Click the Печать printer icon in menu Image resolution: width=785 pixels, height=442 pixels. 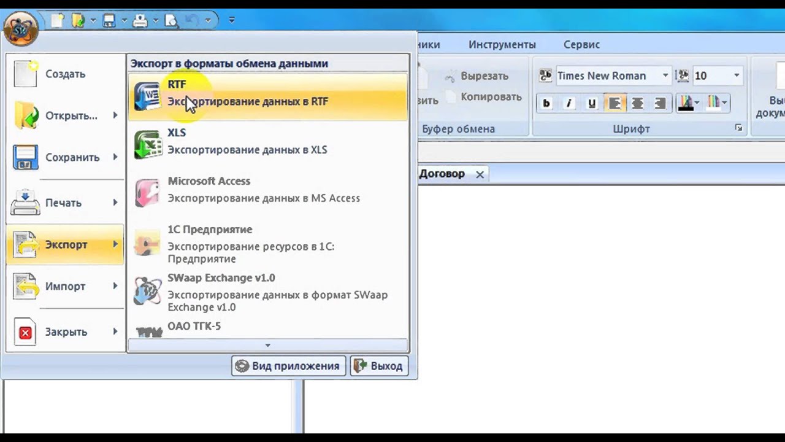[26, 203]
